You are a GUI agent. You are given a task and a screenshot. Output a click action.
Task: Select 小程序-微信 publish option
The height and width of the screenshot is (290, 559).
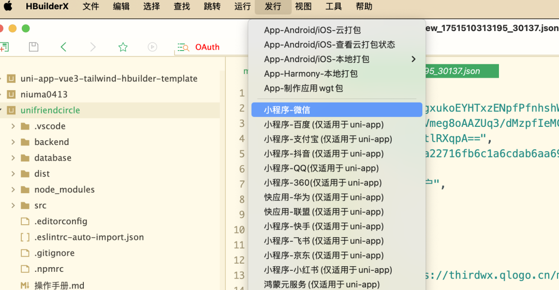pyautogui.click(x=336, y=110)
